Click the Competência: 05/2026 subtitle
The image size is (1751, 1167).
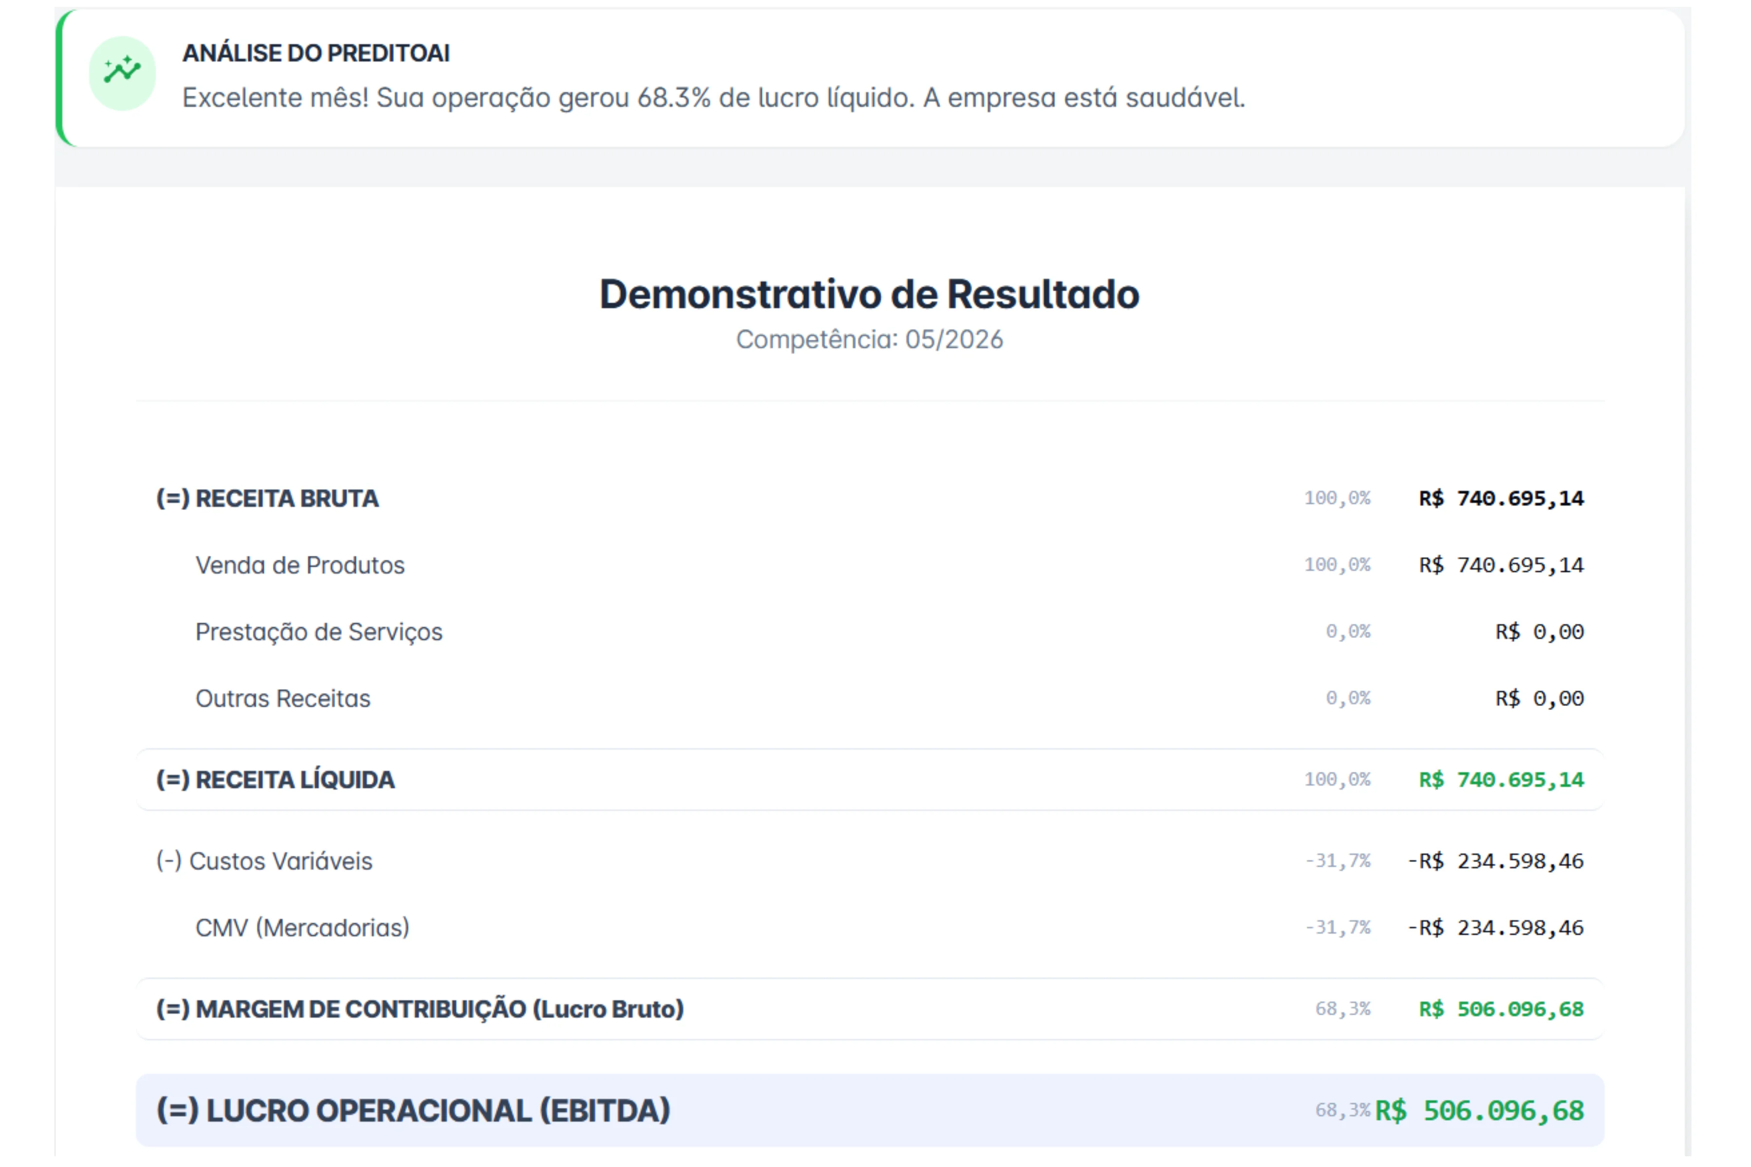(869, 339)
